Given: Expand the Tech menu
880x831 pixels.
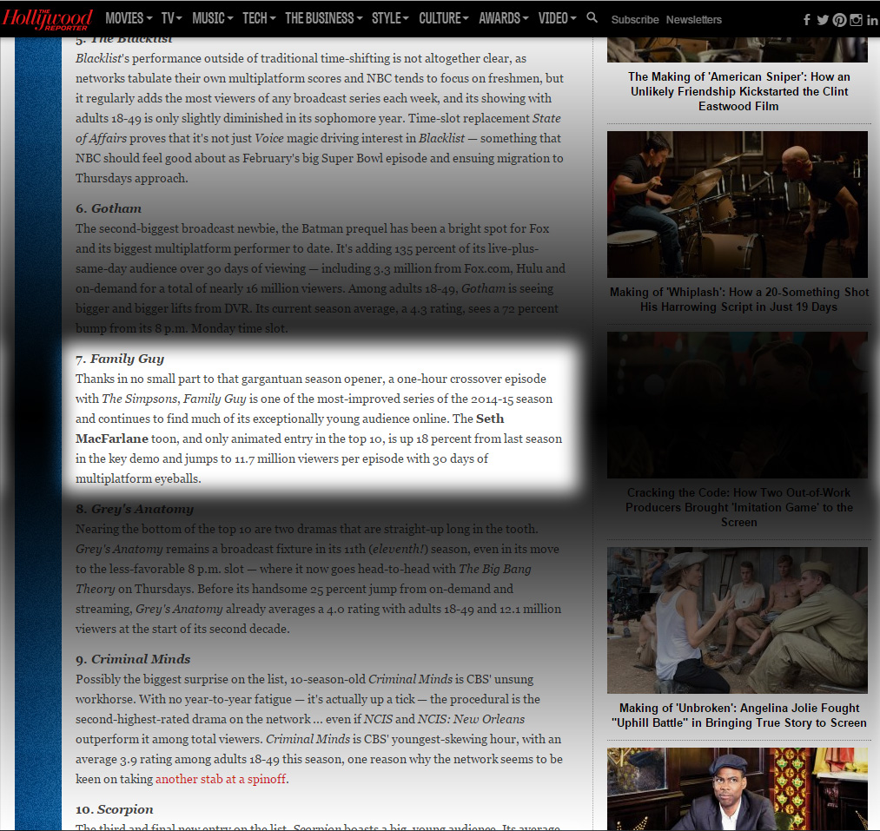Looking at the screenshot, I should (x=259, y=18).
